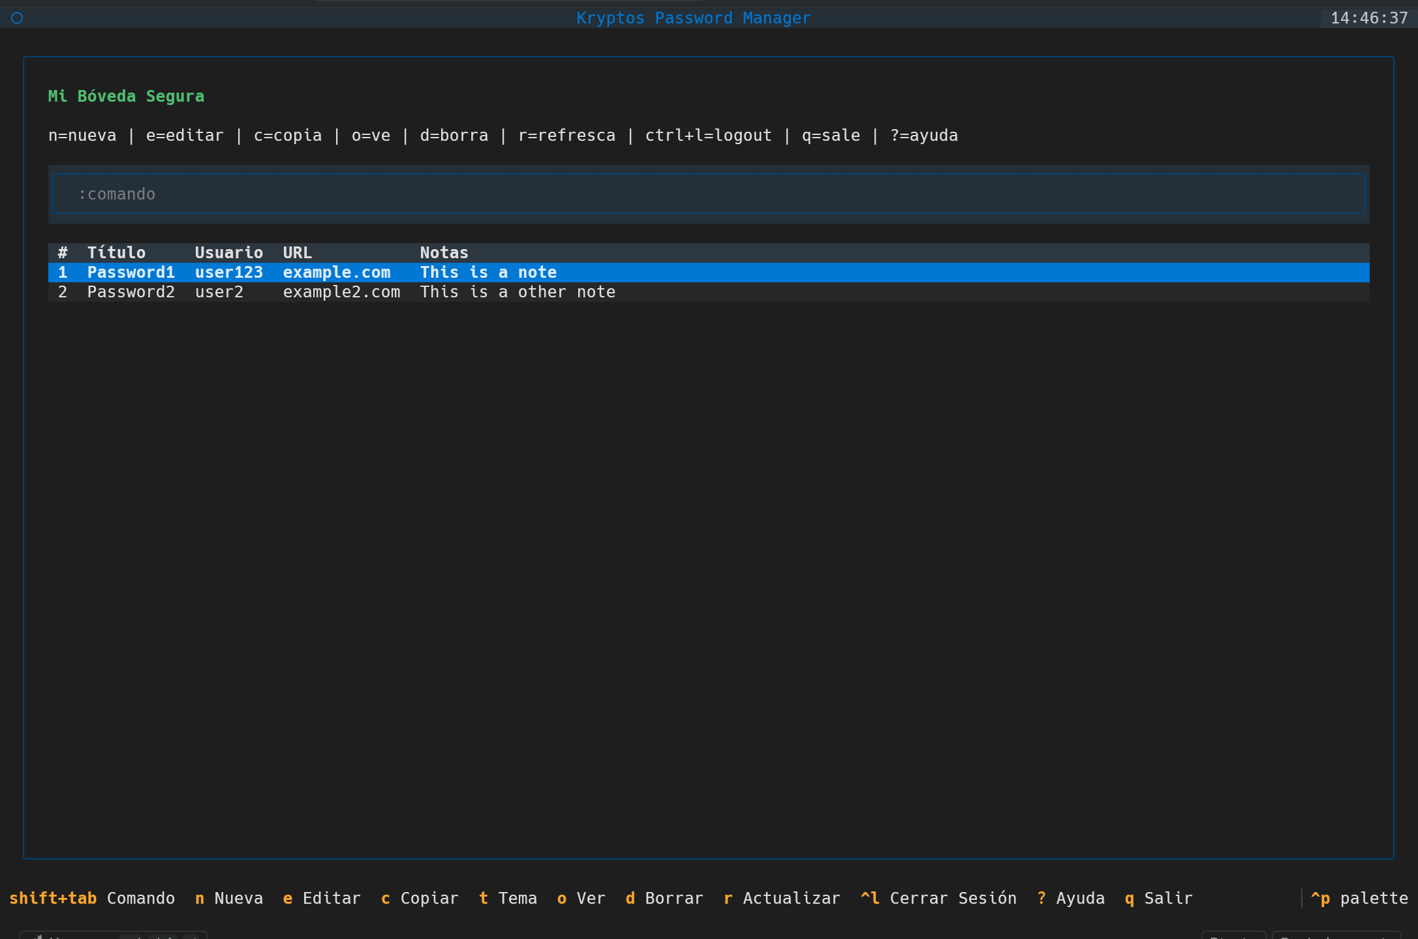Click the e=editar hint text
Screen dimensions: 1418x939
click(x=185, y=136)
